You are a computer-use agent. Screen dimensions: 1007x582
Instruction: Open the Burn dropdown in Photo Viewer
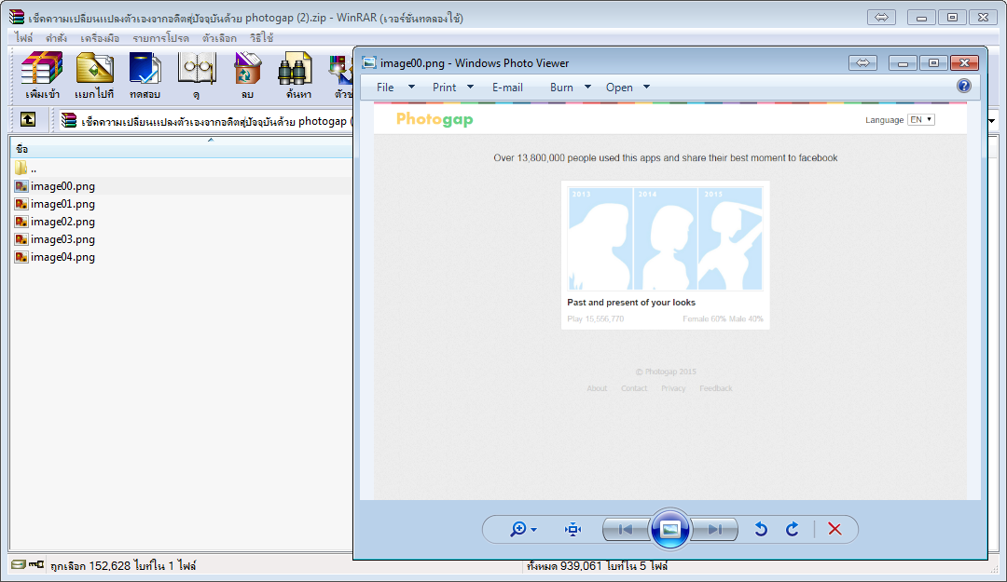click(x=571, y=88)
